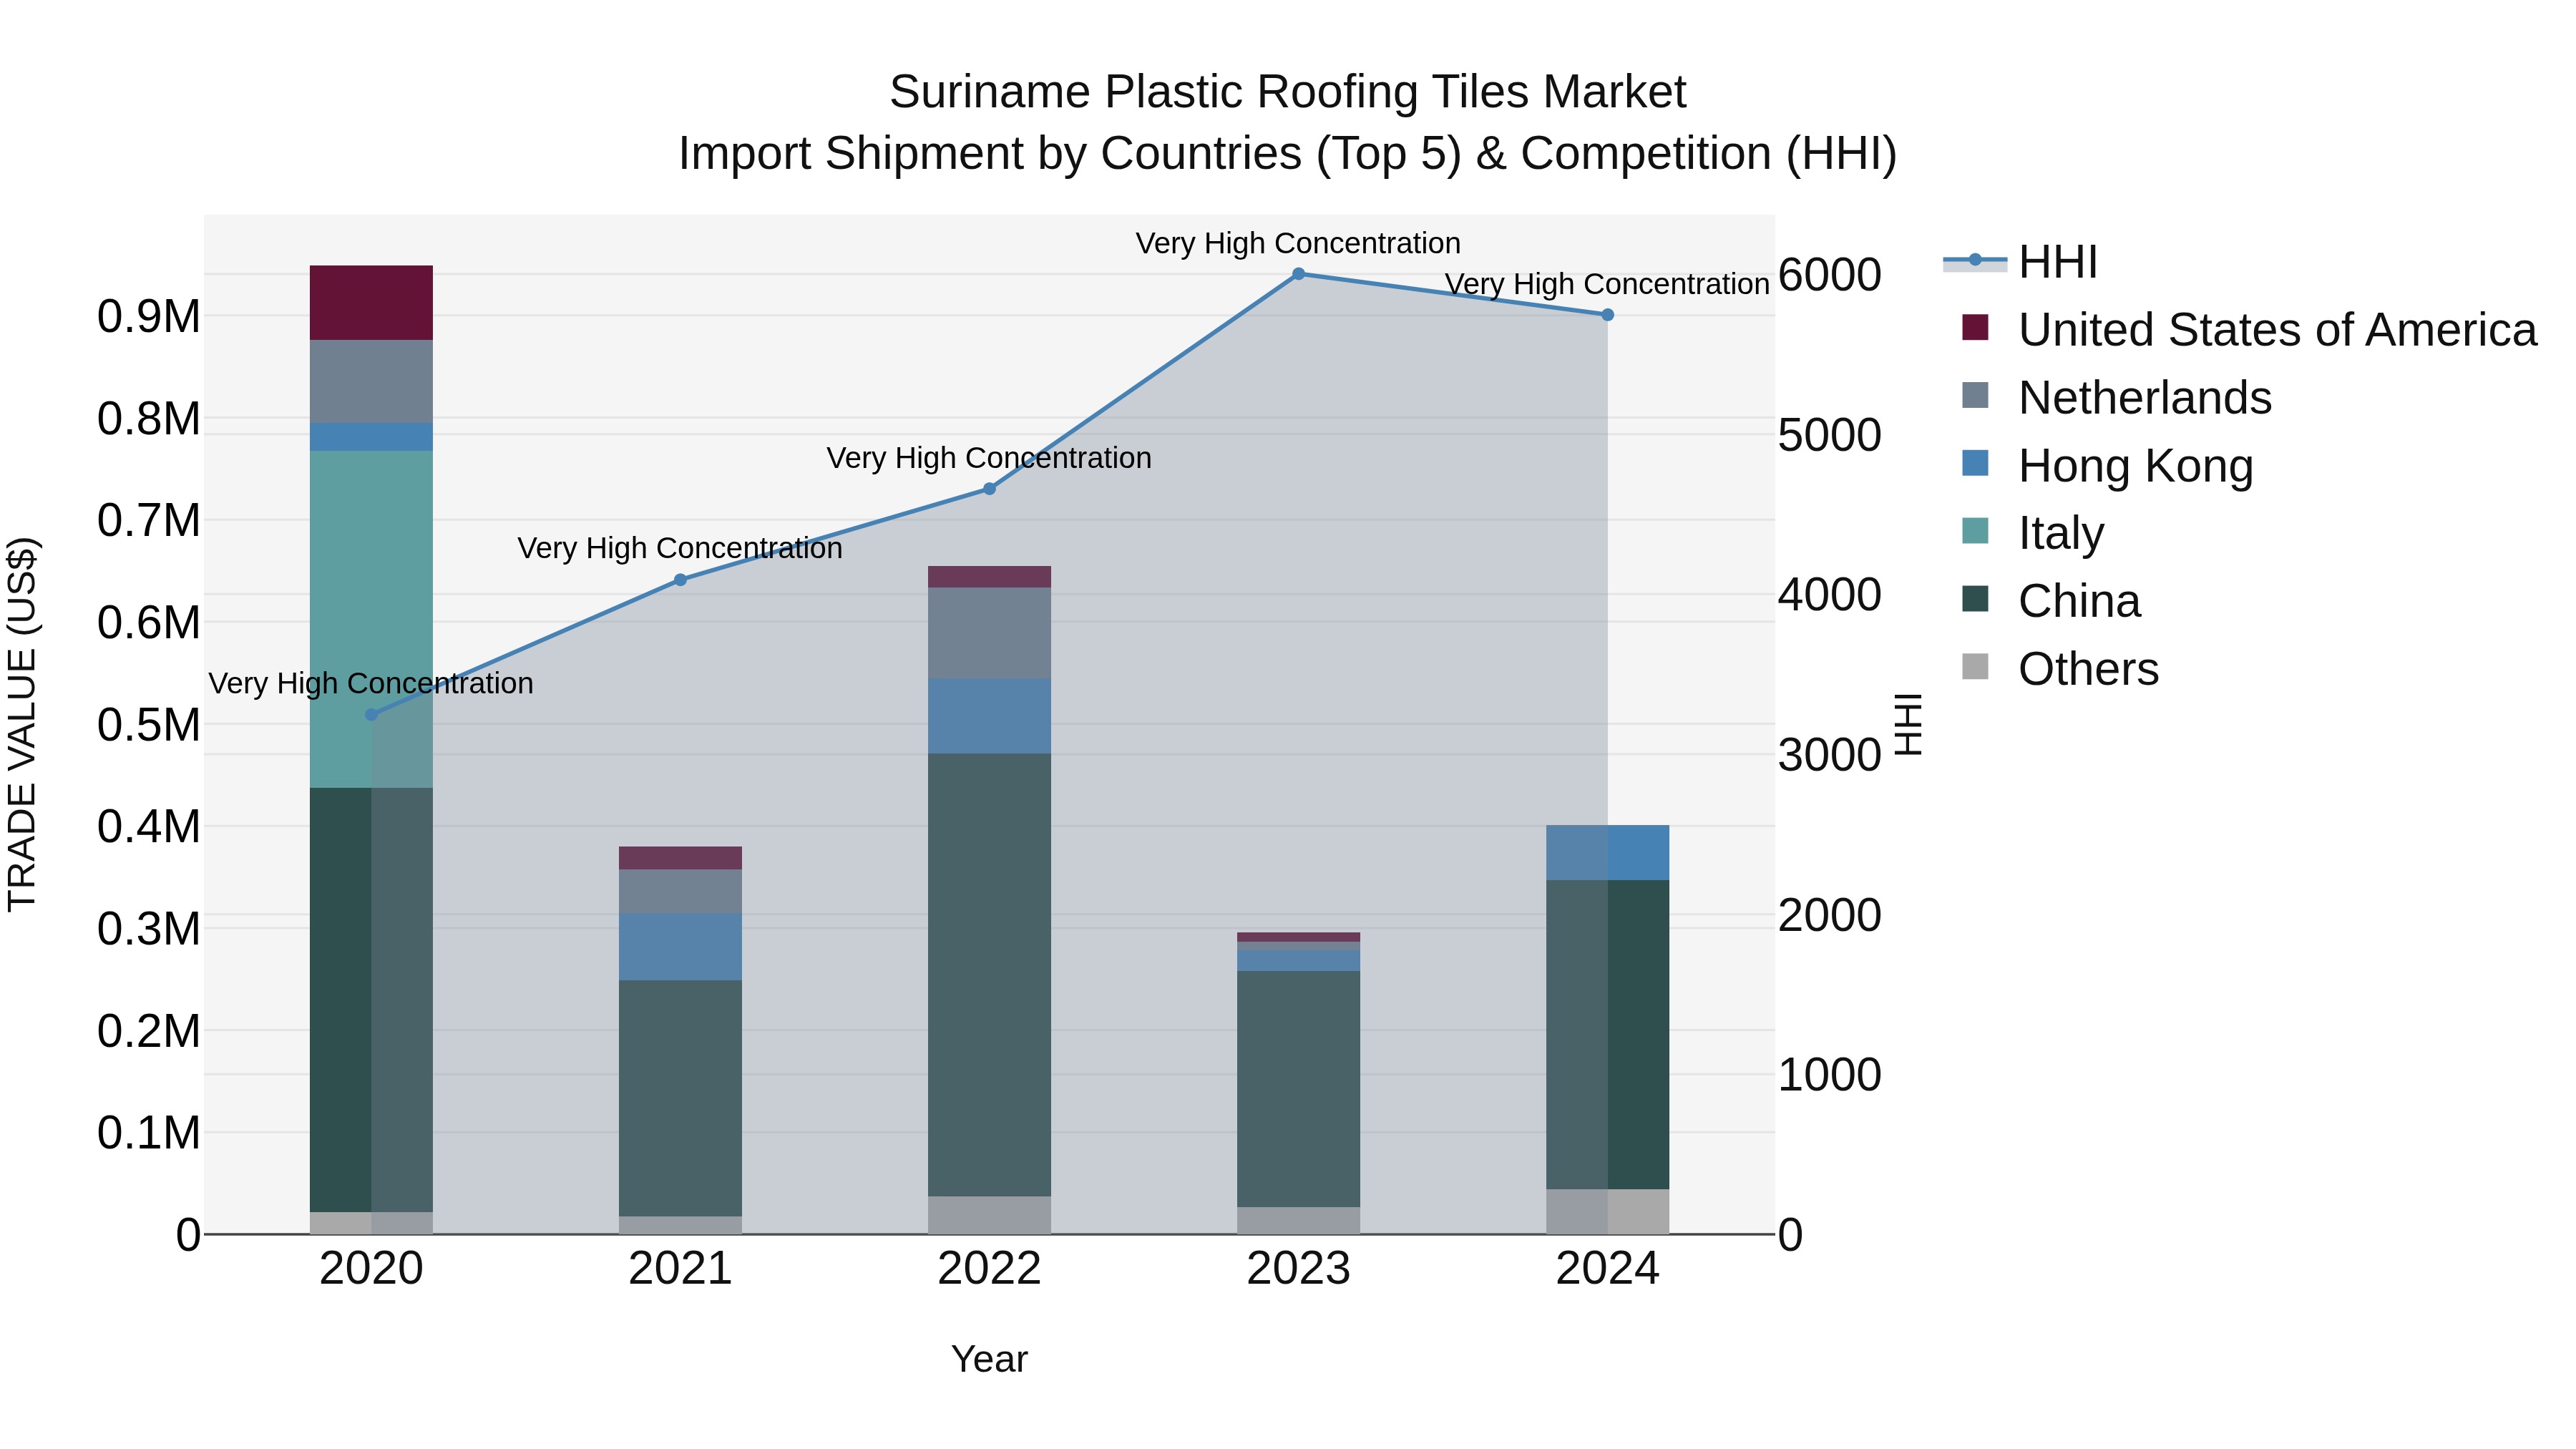Click the HHI line marker legend icon

coord(1975,261)
